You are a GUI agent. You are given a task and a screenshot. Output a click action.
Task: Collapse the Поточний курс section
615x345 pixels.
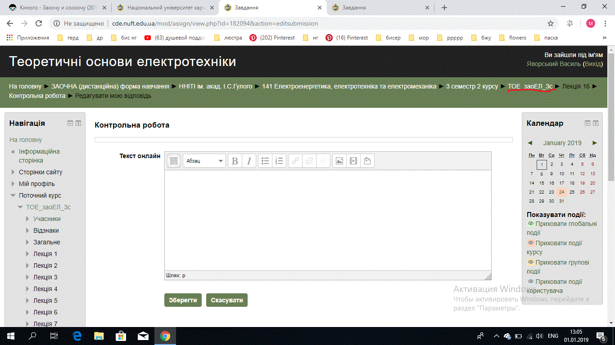(13, 195)
